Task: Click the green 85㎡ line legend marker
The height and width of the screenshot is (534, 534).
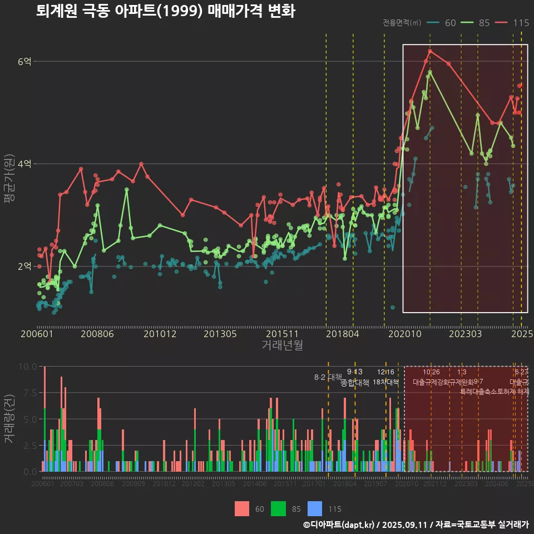Action: [466, 23]
